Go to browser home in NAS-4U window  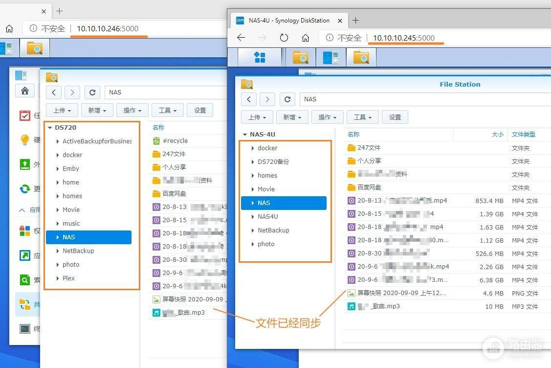[306, 38]
